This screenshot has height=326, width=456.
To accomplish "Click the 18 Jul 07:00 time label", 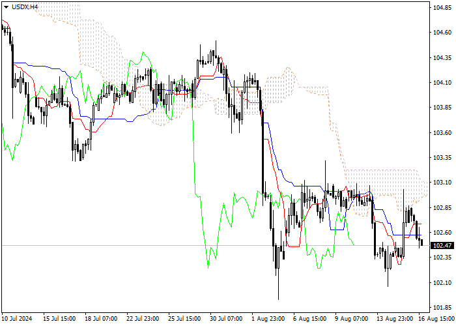I will (x=101, y=318).
